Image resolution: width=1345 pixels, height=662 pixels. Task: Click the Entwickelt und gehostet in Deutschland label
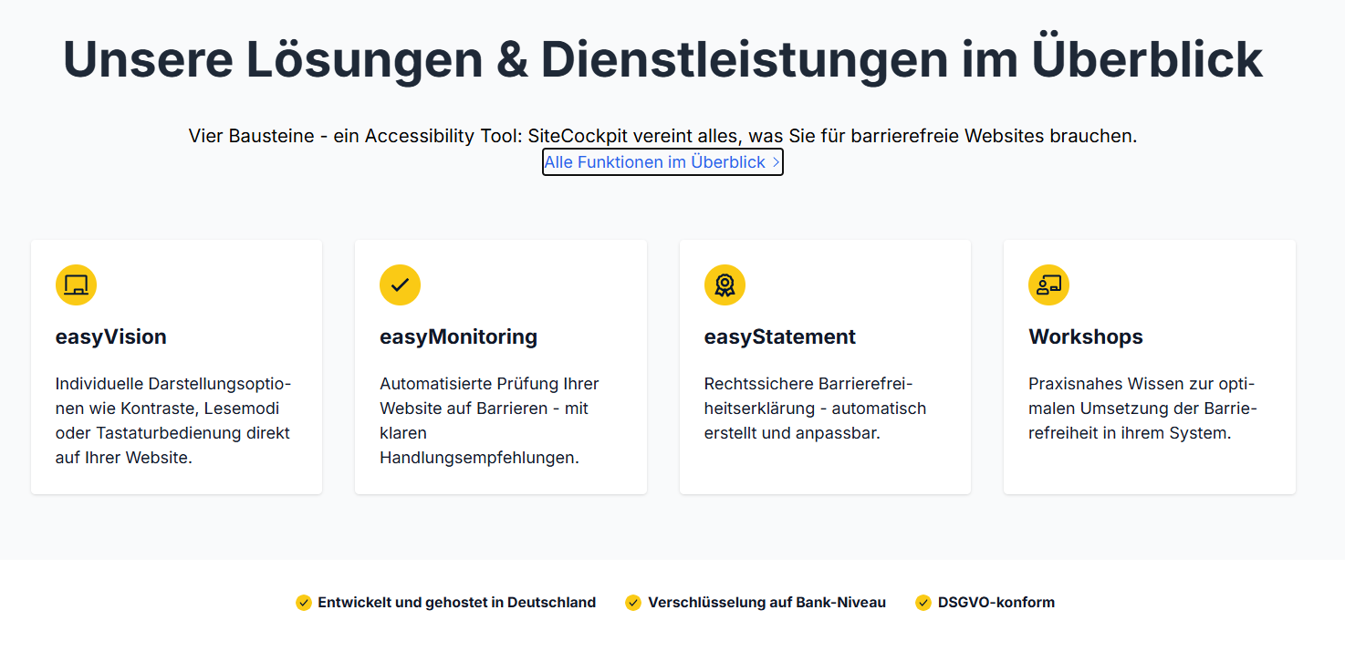pyautogui.click(x=456, y=603)
